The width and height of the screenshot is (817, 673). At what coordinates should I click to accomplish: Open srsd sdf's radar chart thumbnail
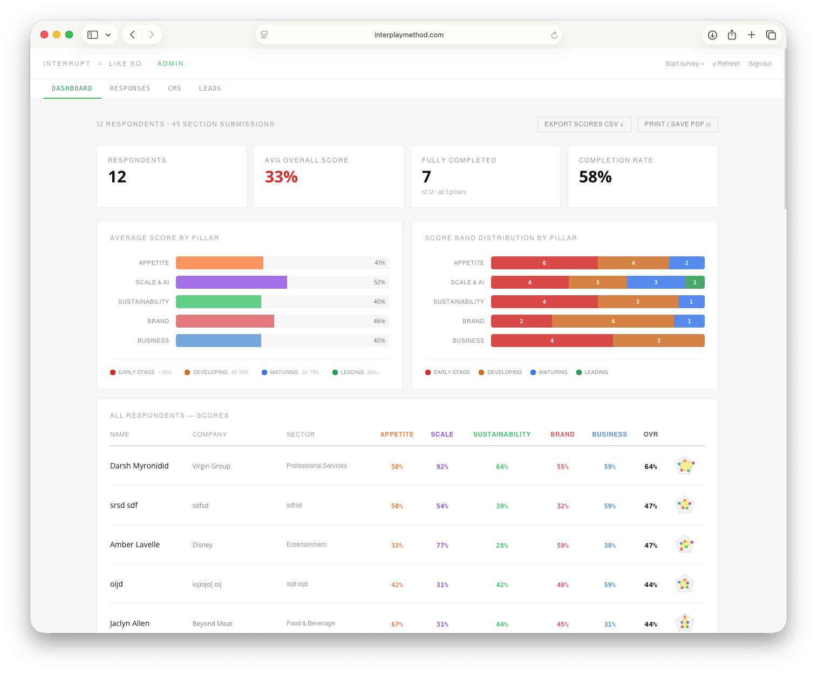point(685,505)
